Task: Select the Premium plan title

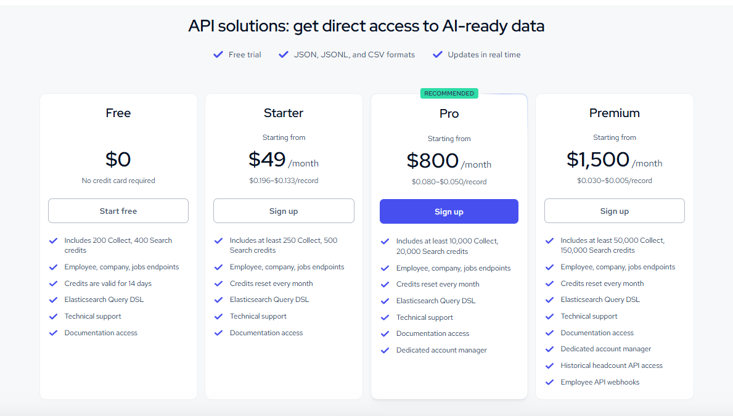Action: (614, 113)
